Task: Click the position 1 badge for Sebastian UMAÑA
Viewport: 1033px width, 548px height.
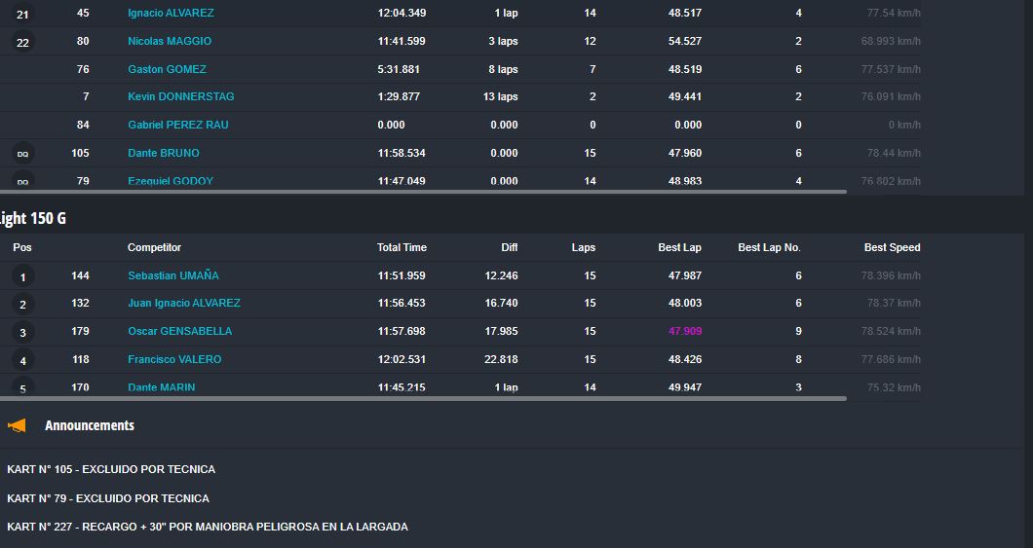Action: (22, 277)
